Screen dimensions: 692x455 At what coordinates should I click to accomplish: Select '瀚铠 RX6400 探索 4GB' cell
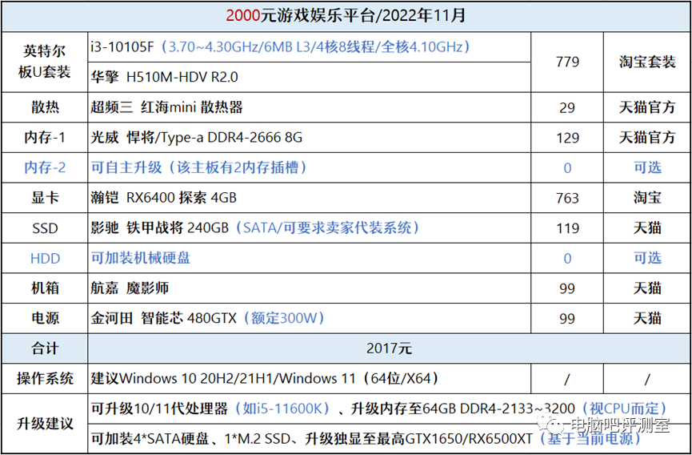pyautogui.click(x=309, y=198)
